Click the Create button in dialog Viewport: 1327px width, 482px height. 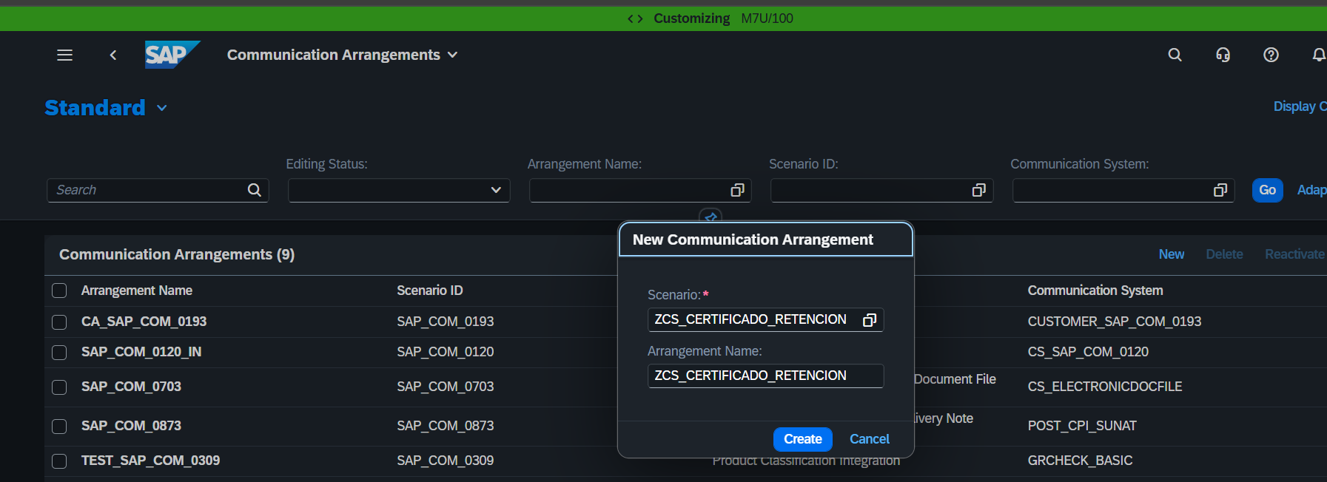(802, 439)
